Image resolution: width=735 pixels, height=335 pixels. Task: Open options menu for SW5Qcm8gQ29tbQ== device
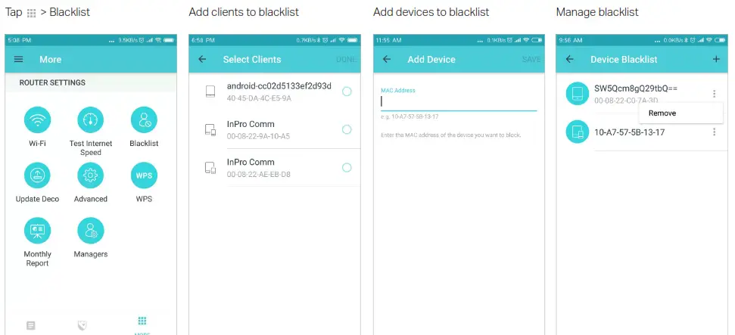click(x=714, y=94)
